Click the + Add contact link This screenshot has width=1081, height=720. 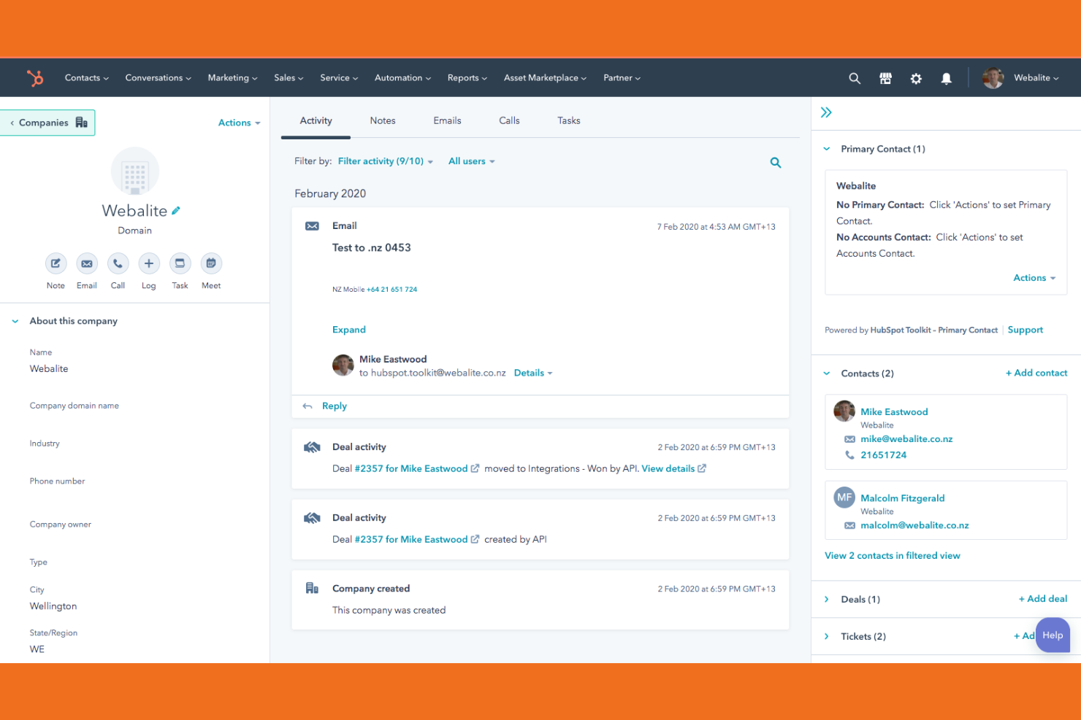pos(1036,373)
